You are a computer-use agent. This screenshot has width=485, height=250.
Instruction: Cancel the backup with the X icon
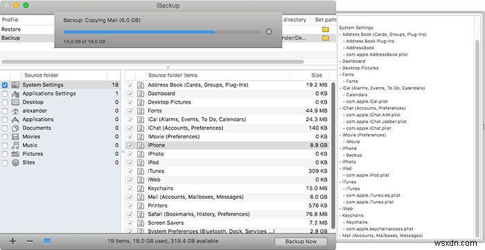[x=269, y=32]
